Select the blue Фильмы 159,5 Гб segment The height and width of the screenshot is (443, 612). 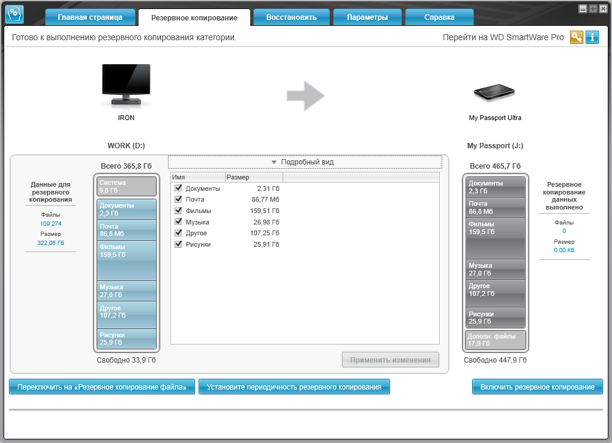(x=127, y=260)
